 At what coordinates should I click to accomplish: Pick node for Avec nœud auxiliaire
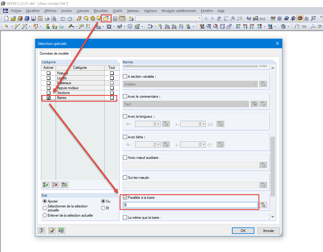[x=263, y=165]
